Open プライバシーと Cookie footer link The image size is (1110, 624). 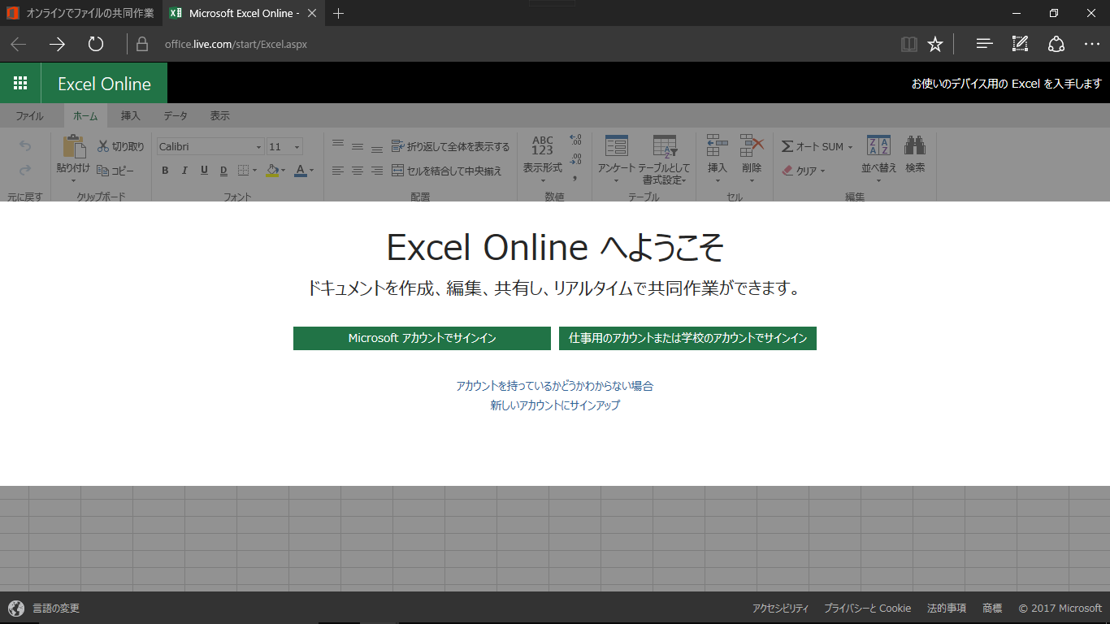(x=868, y=608)
